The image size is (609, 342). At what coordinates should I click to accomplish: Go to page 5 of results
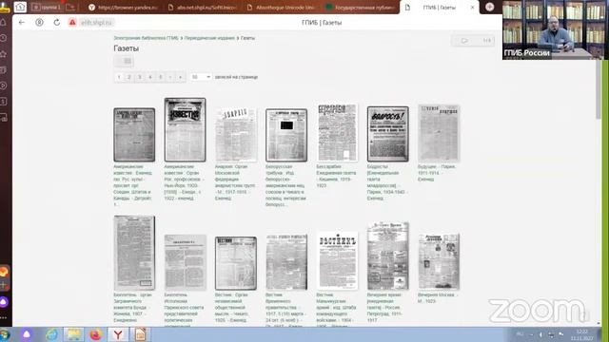point(160,77)
